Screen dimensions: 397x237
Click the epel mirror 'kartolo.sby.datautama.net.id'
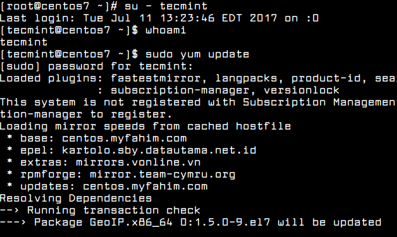(159, 150)
